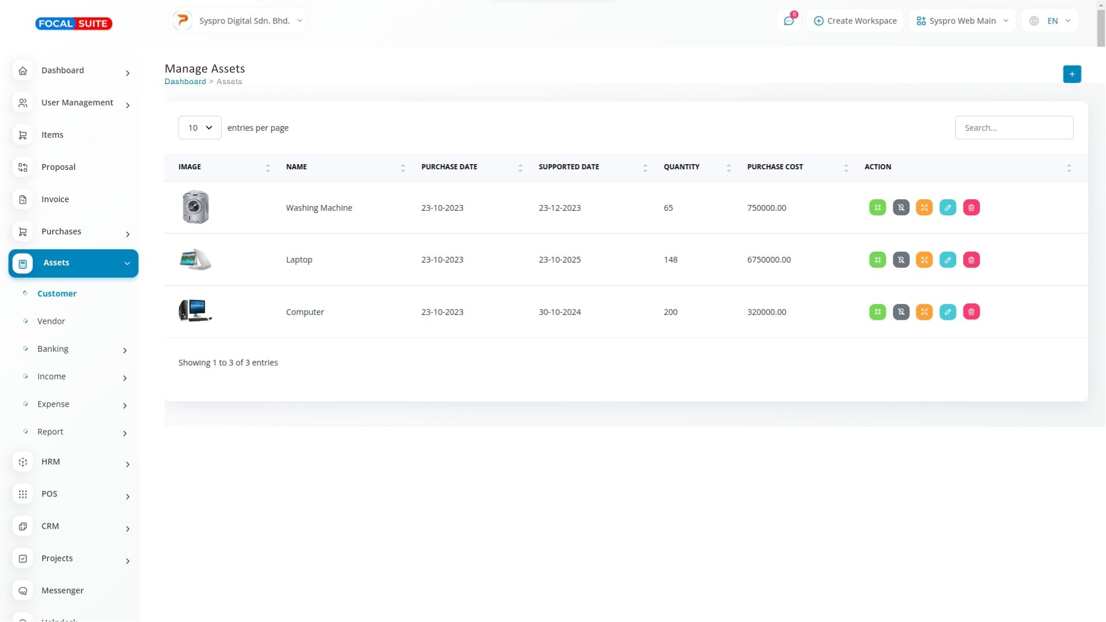Click the blue plus add asset button
Screen dimensions: 1106x622
(1071, 74)
